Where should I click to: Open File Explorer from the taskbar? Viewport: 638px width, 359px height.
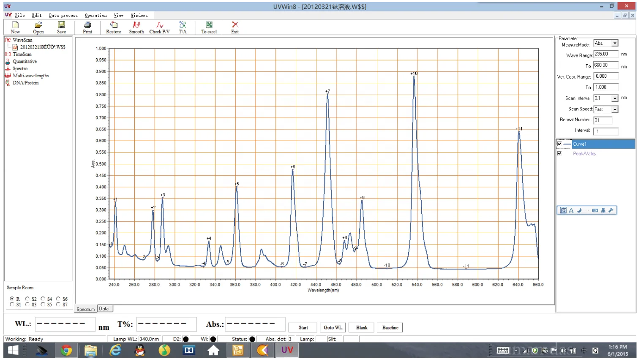(x=90, y=351)
